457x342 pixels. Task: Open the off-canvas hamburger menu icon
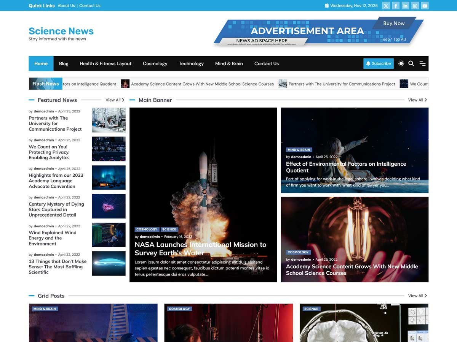[422, 63]
